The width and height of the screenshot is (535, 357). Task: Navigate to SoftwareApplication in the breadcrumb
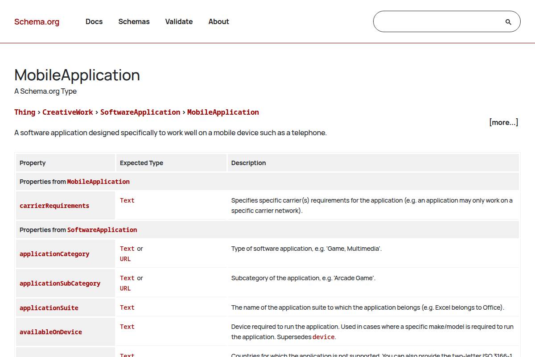pyautogui.click(x=140, y=112)
